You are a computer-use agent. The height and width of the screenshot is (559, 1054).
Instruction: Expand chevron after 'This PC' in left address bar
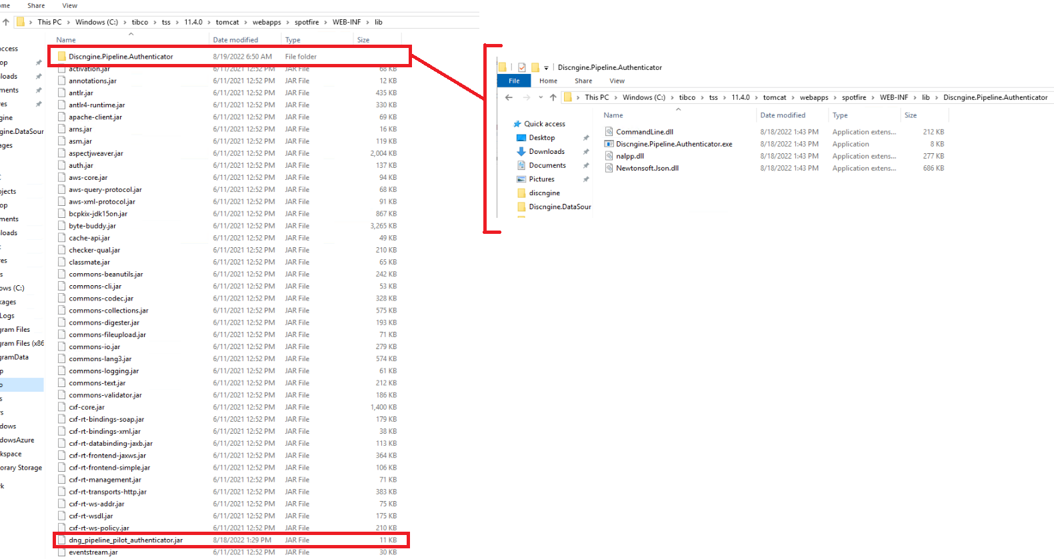(69, 22)
